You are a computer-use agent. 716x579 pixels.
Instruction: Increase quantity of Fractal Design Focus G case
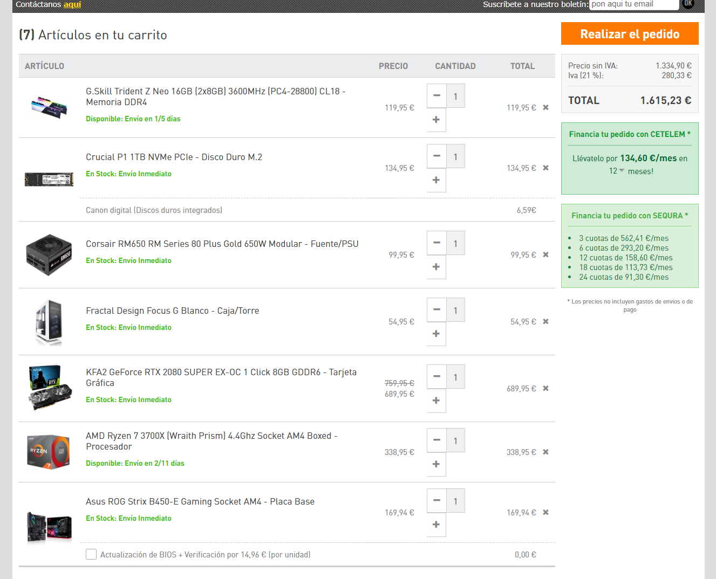pos(437,334)
